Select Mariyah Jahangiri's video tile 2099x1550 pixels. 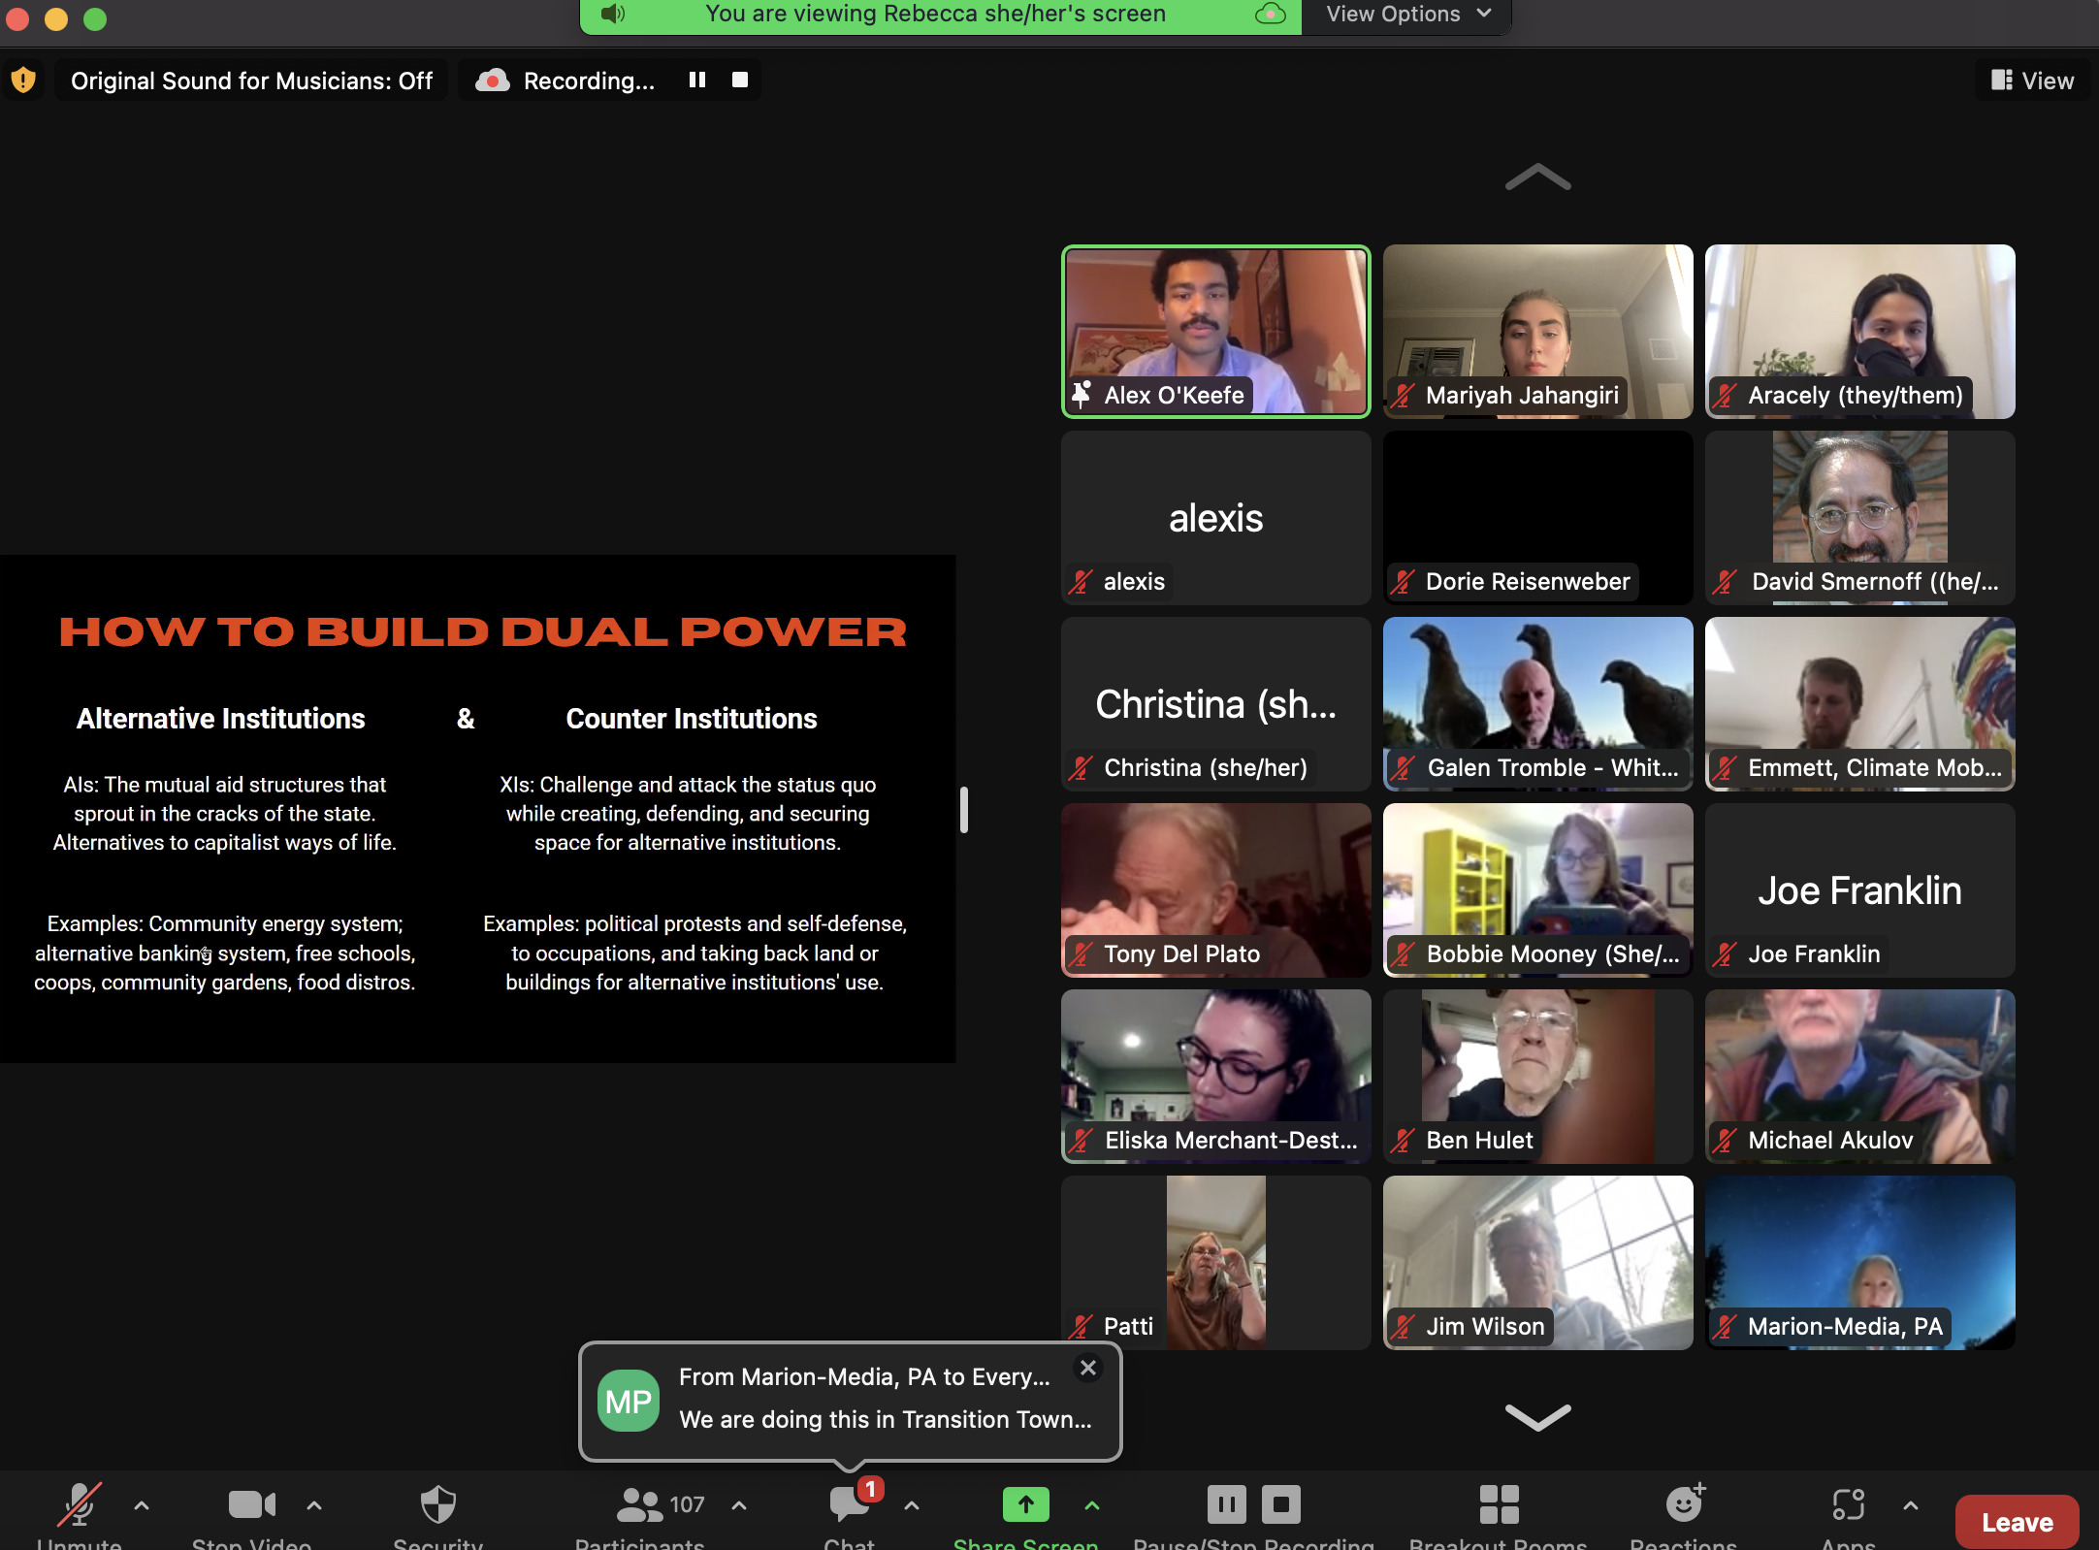pyautogui.click(x=1538, y=332)
